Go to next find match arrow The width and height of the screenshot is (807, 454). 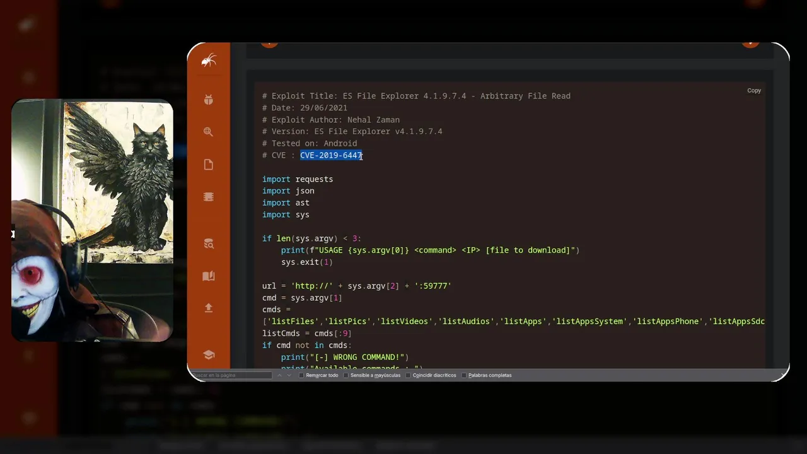pos(289,375)
